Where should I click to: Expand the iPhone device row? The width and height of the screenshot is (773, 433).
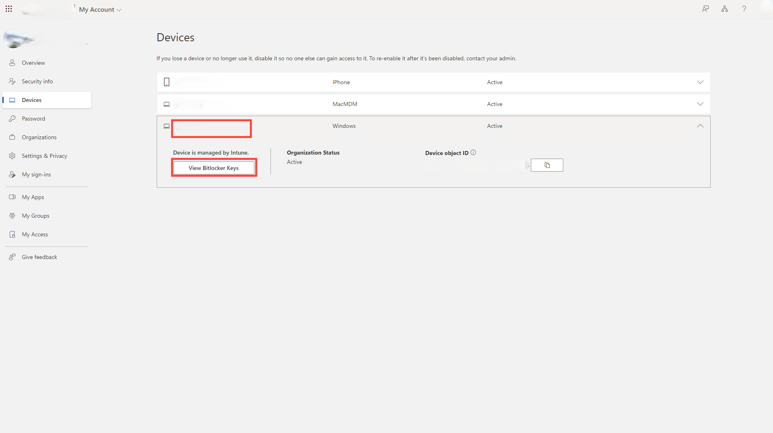(x=700, y=82)
